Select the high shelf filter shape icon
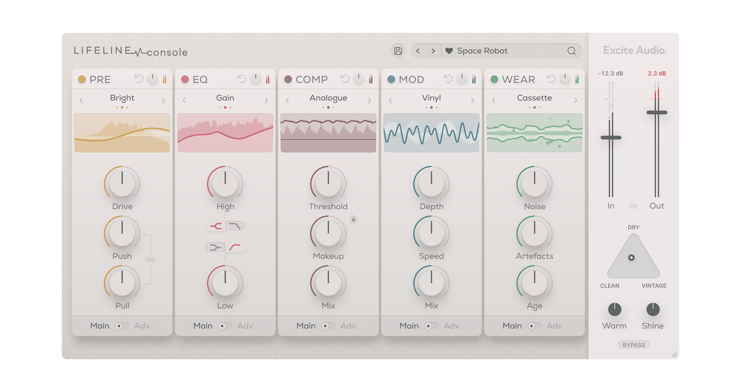Screen dimensions: 741x392 tap(215, 226)
